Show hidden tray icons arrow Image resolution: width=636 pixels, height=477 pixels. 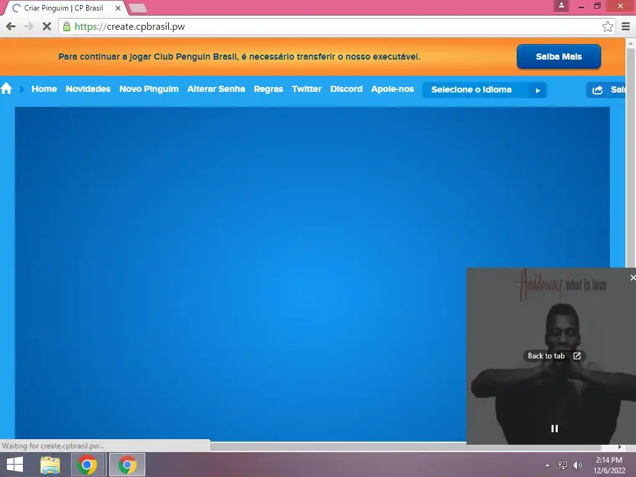click(x=548, y=465)
